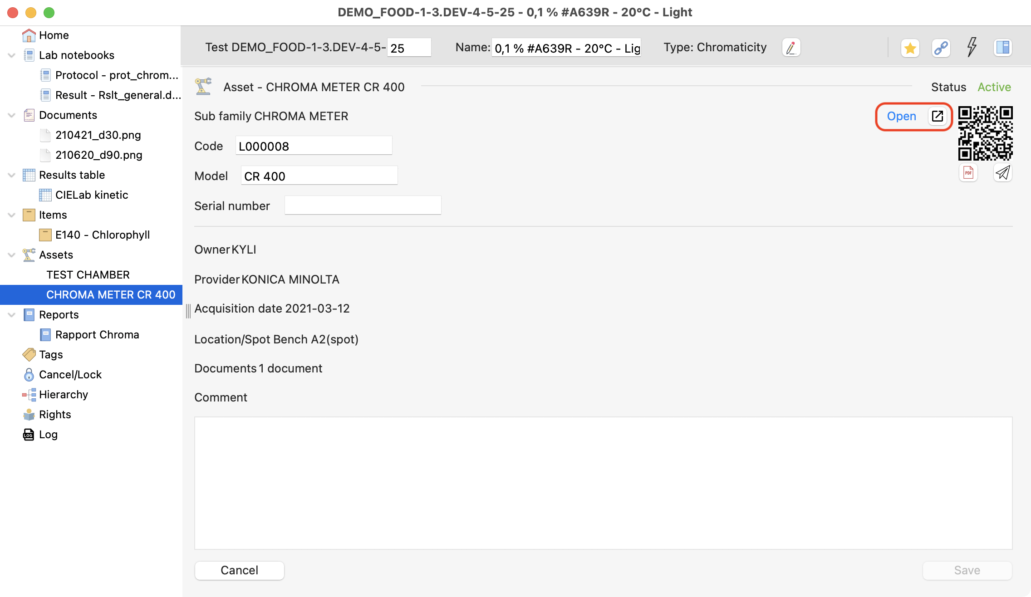This screenshot has width=1031, height=597.
Task: Click the Name input field
Action: click(x=566, y=48)
